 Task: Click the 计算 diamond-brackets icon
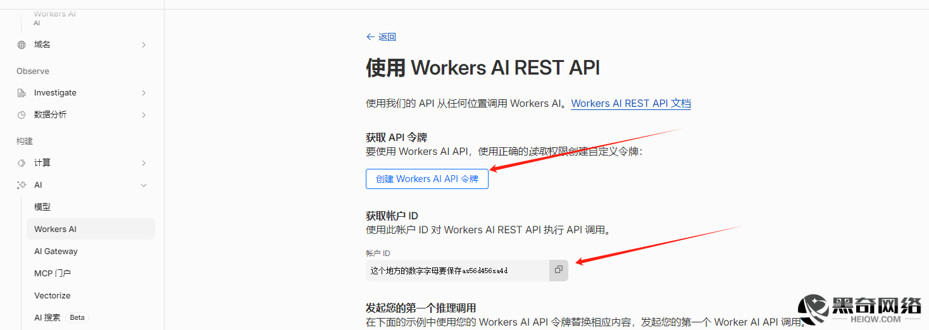pos(22,163)
